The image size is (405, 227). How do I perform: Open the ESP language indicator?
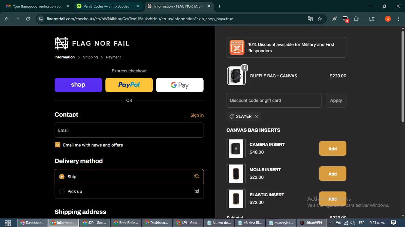coord(362,223)
